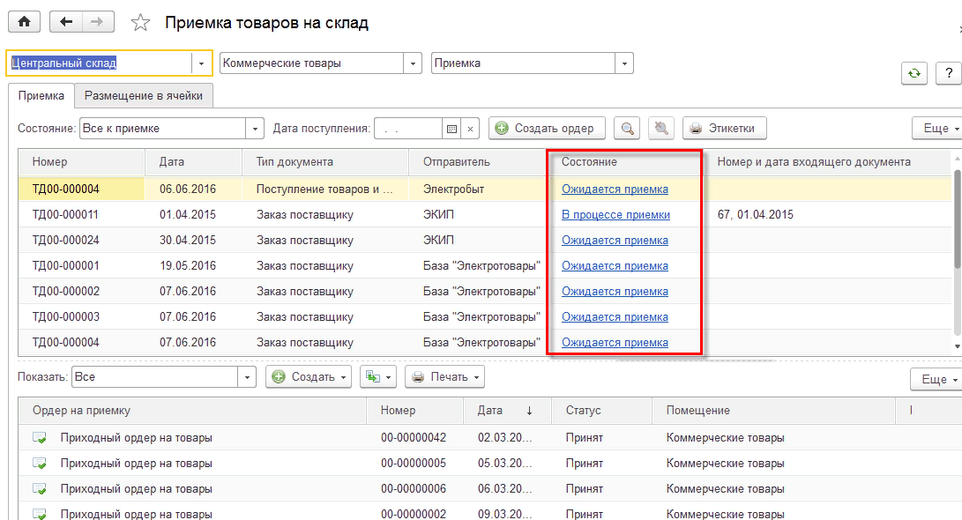The width and height of the screenshot is (962, 520).
Task: Click the magnifier search icon
Action: [x=627, y=129]
